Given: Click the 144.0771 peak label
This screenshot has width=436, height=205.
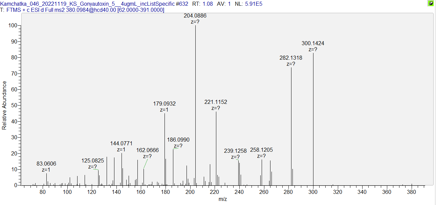Looking at the screenshot, I should 121,143.
